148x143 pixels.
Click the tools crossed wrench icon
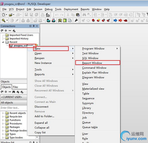click(x=60, y=20)
